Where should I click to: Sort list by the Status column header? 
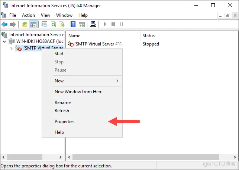point(149,36)
